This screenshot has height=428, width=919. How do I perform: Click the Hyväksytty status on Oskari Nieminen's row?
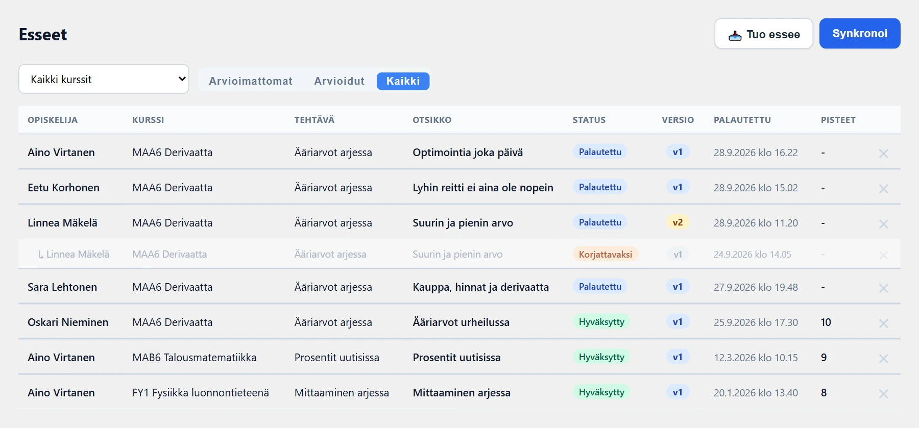point(601,322)
